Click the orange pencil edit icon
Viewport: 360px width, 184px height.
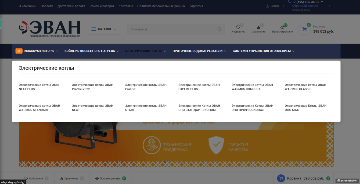(19, 51)
